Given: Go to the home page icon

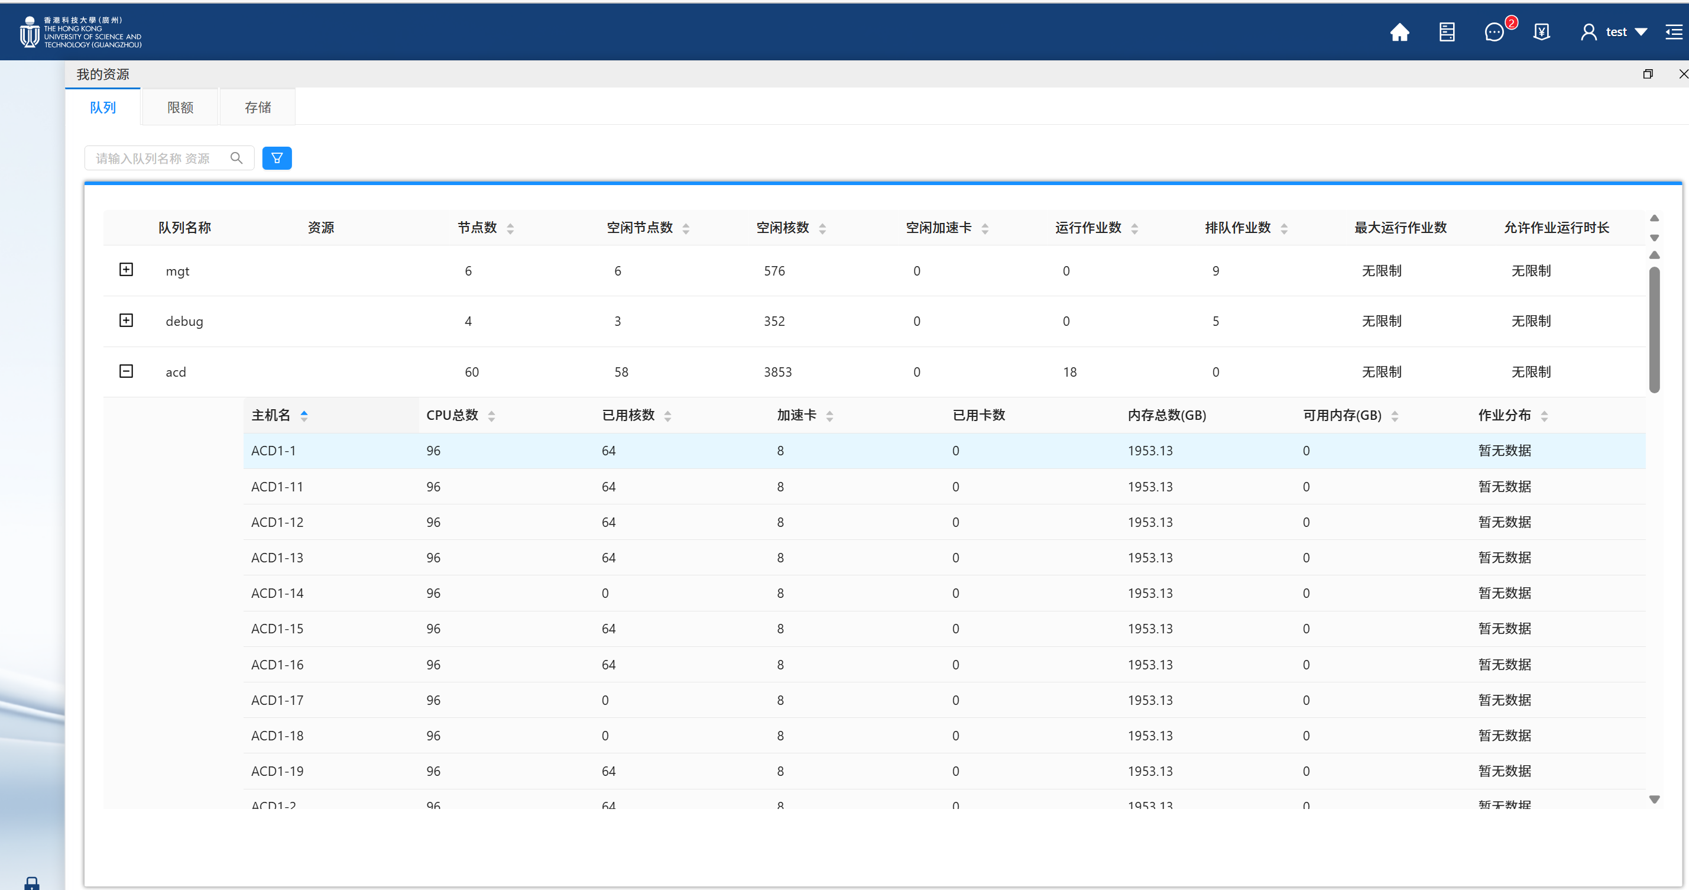Looking at the screenshot, I should (1399, 32).
